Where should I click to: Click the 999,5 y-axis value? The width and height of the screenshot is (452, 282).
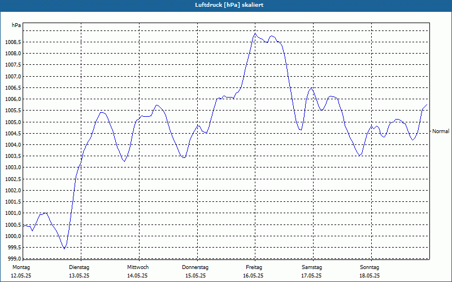(14, 248)
